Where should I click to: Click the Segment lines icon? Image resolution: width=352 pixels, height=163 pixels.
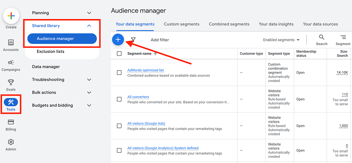click(343, 37)
